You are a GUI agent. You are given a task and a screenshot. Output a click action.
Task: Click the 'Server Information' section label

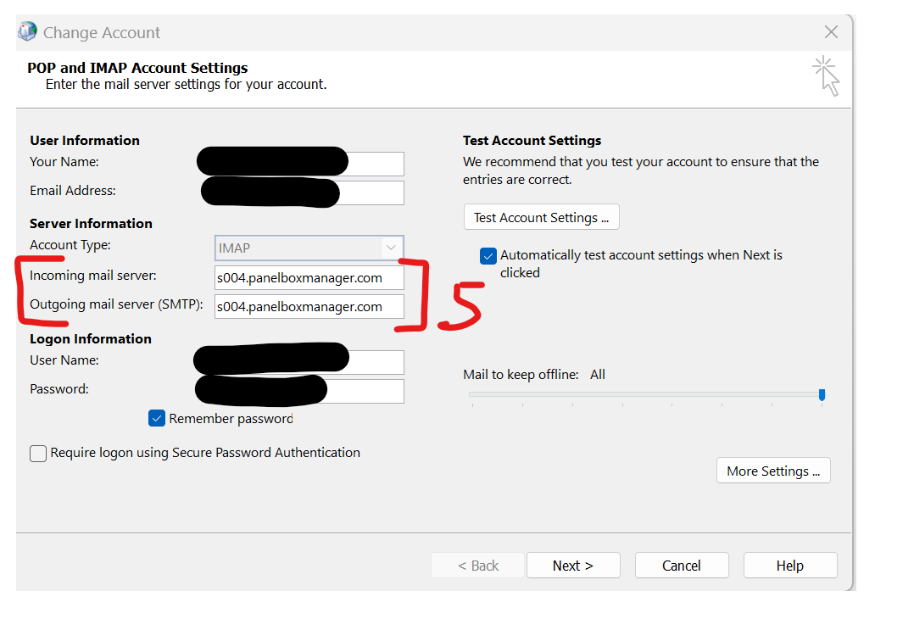pos(91,223)
